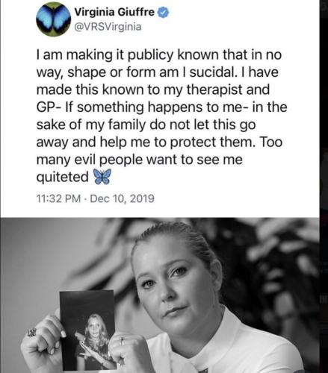Viewport: 328px width, 373px height.
Task: Click the ring on the left hand
Action: [x=32, y=333]
